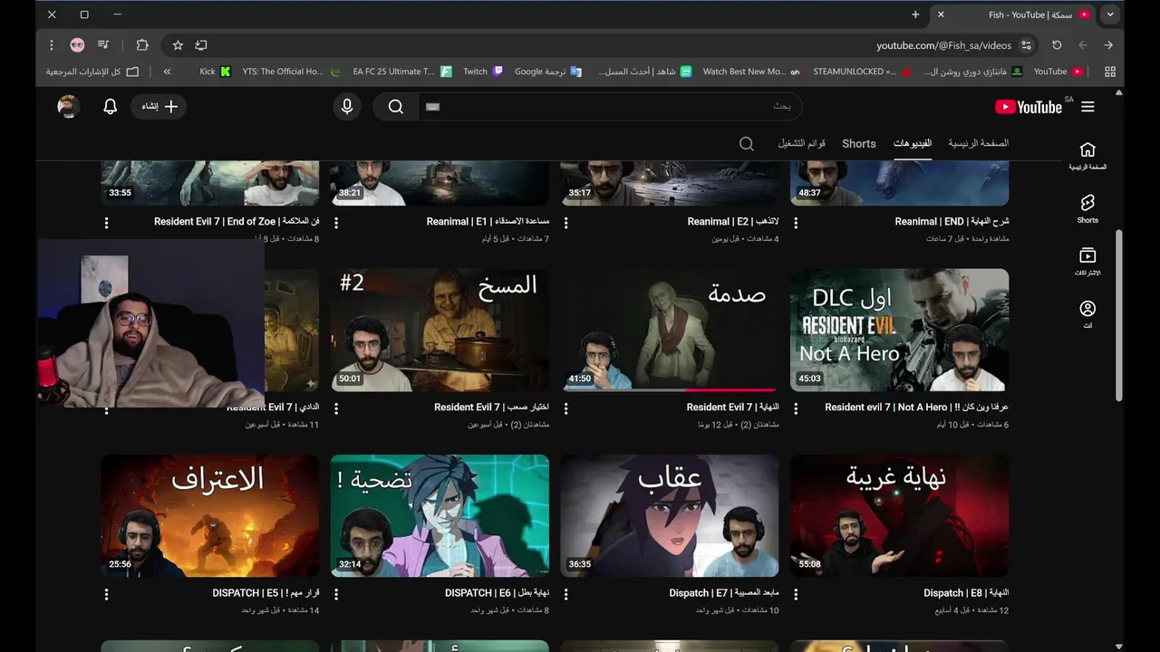Viewport: 1160px width, 652px height.
Task: Play the عقاب Dispatch E7 thumbnail
Action: pyautogui.click(x=669, y=515)
